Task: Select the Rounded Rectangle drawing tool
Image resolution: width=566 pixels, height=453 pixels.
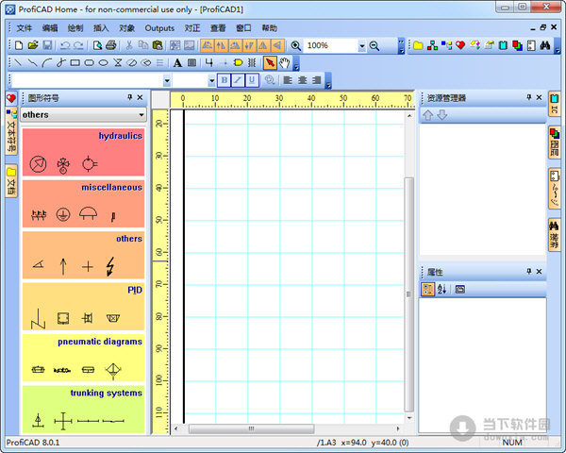Action: tap(90, 63)
